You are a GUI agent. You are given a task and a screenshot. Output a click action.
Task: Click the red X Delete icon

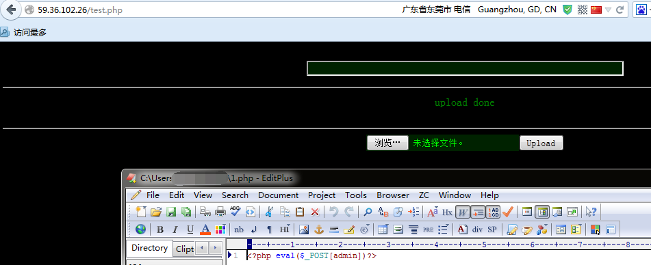point(315,212)
